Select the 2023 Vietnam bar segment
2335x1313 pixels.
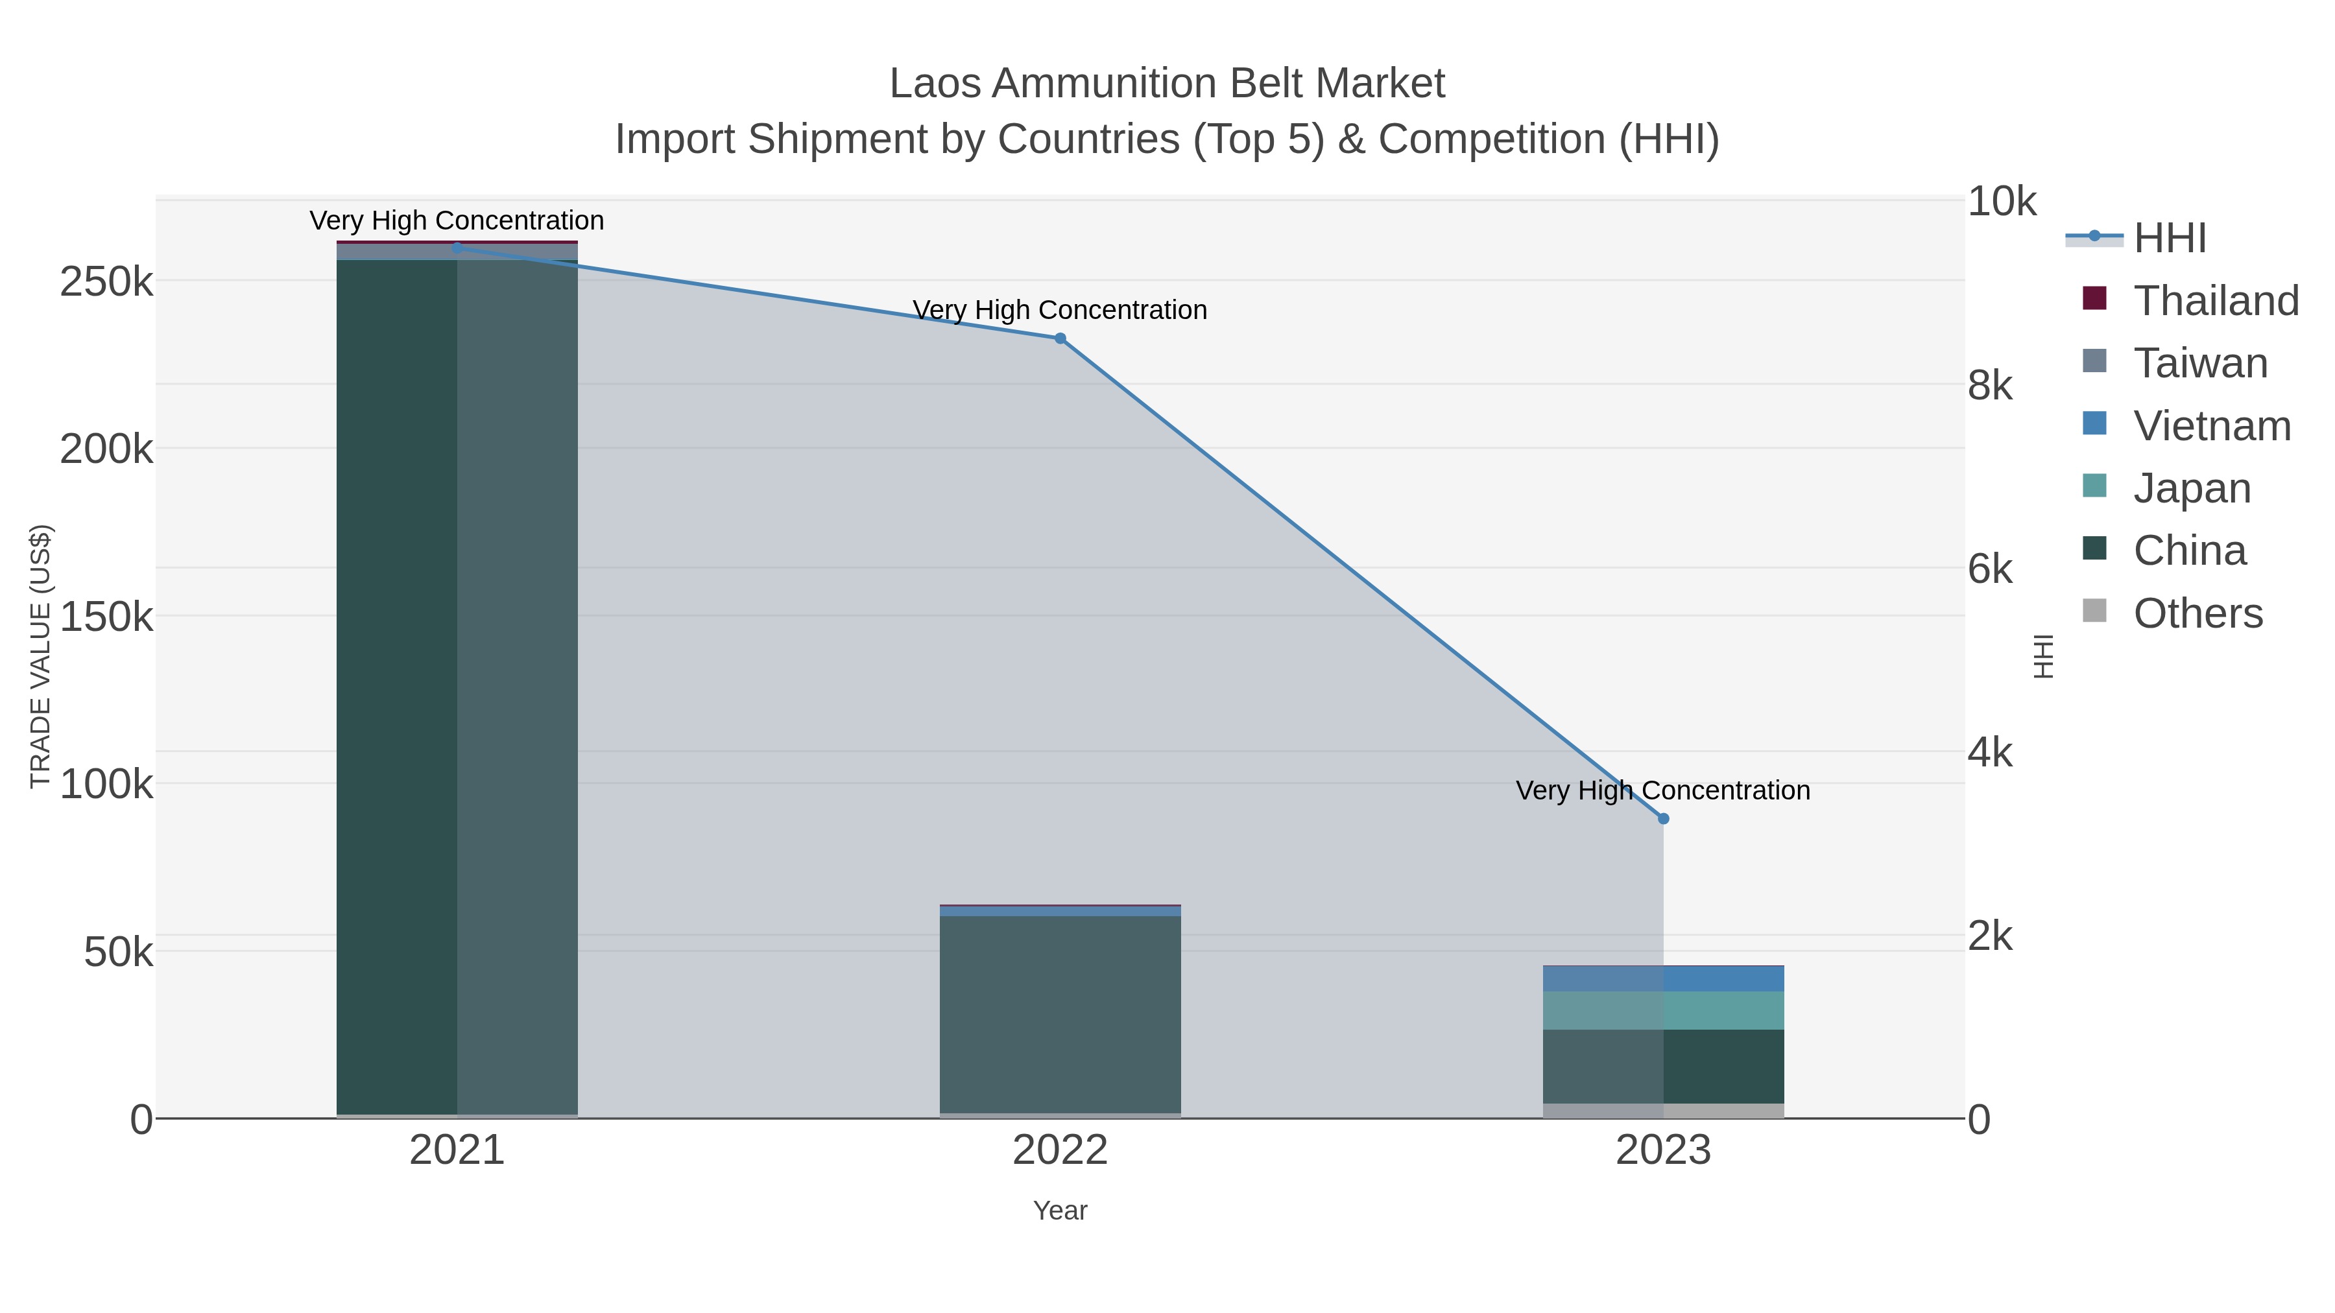pos(1663,978)
